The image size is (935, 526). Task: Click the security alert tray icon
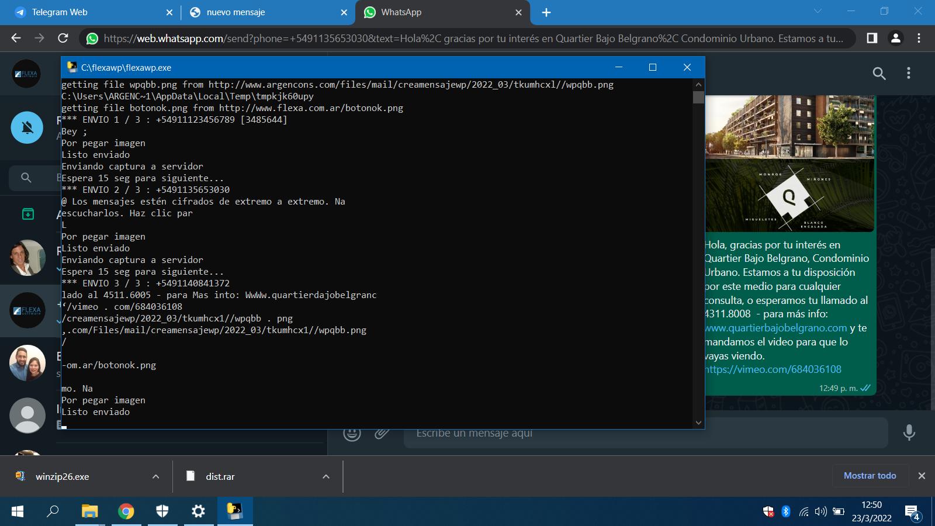point(768,512)
